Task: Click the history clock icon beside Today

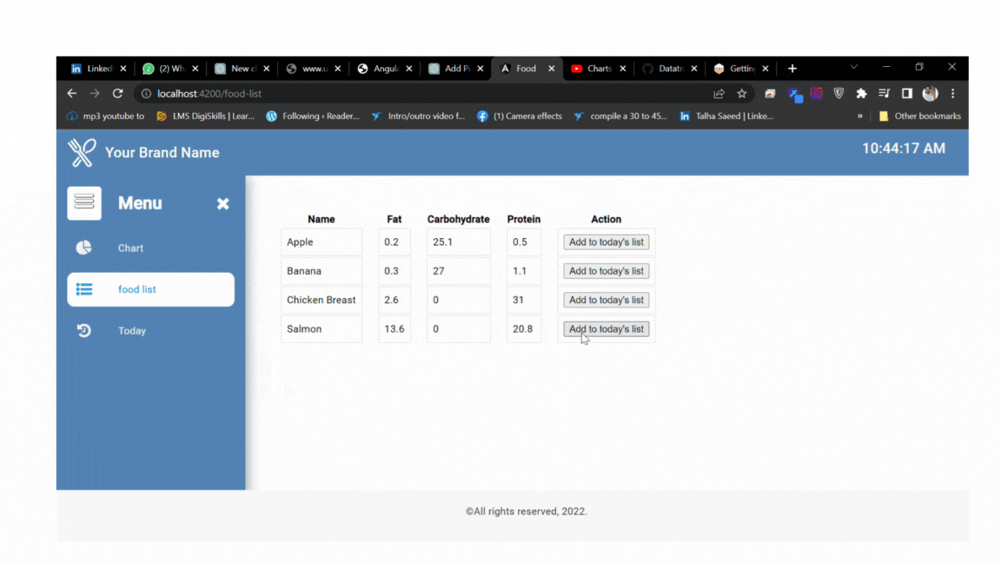Action: 83,330
